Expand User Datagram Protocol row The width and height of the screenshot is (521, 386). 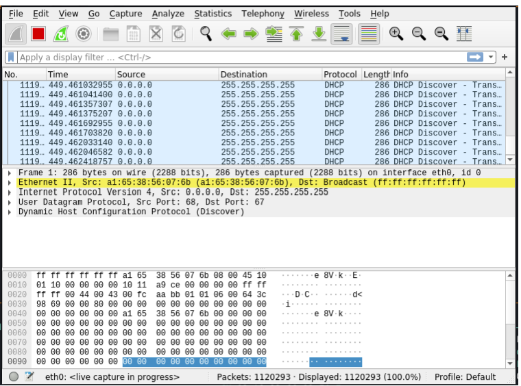10,203
